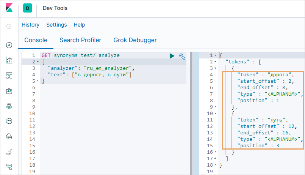Switch to Search Profiler tab
Screen dimensions: 305x175
[80, 40]
